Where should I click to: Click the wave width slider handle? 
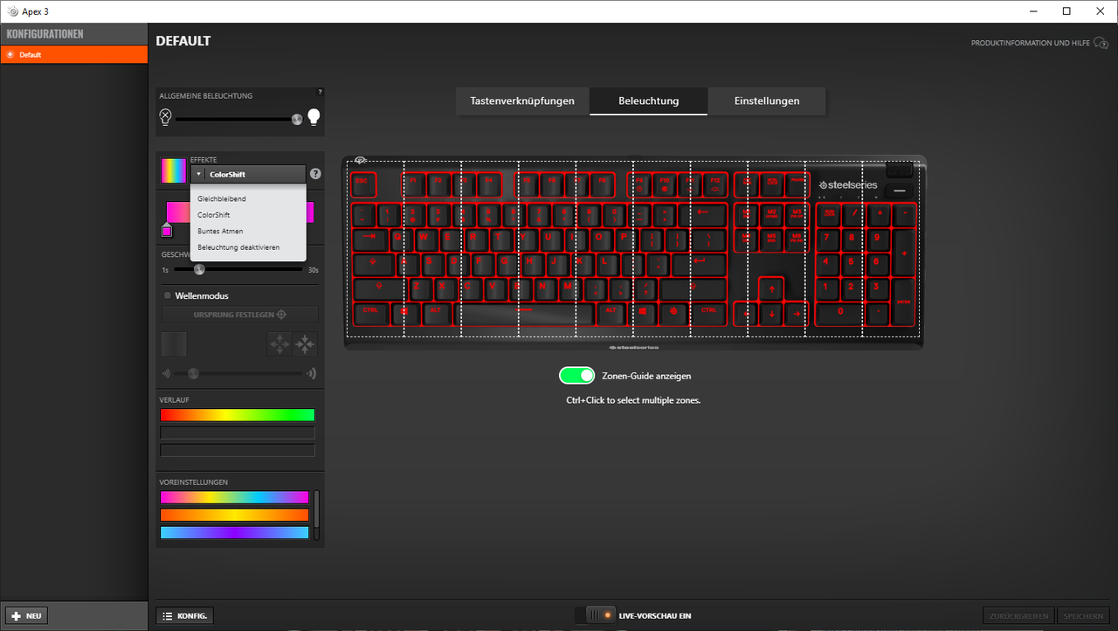coord(194,373)
